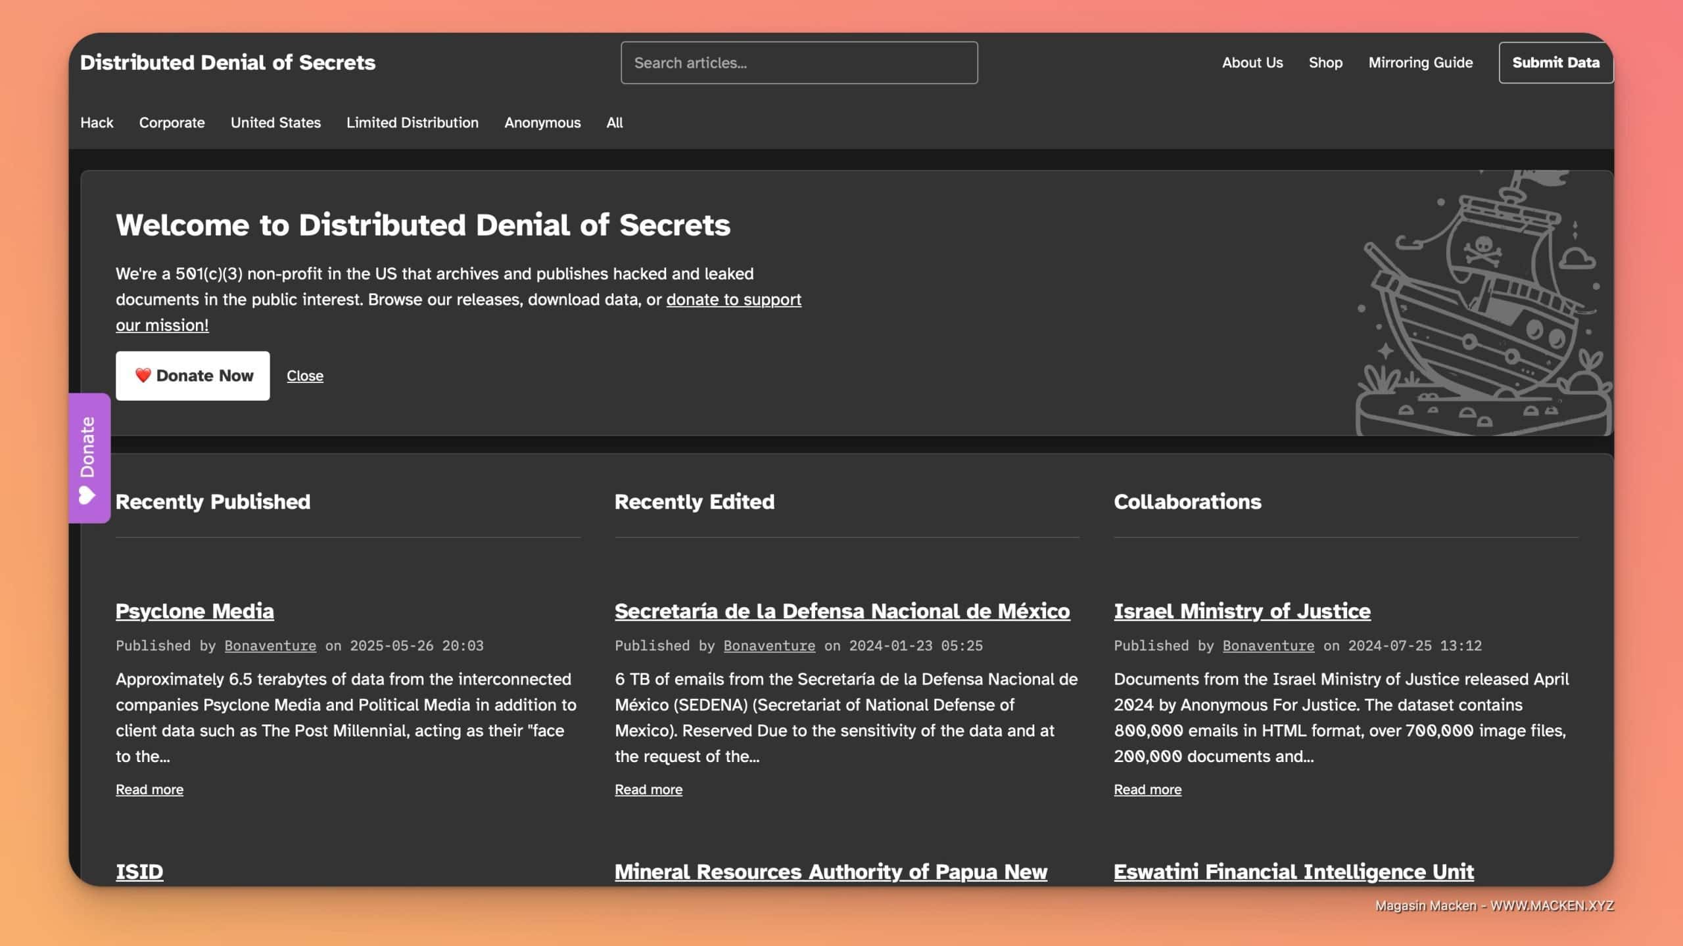This screenshot has height=946, width=1683.
Task: Follow the donate to support our mission link
Action: tap(733, 300)
